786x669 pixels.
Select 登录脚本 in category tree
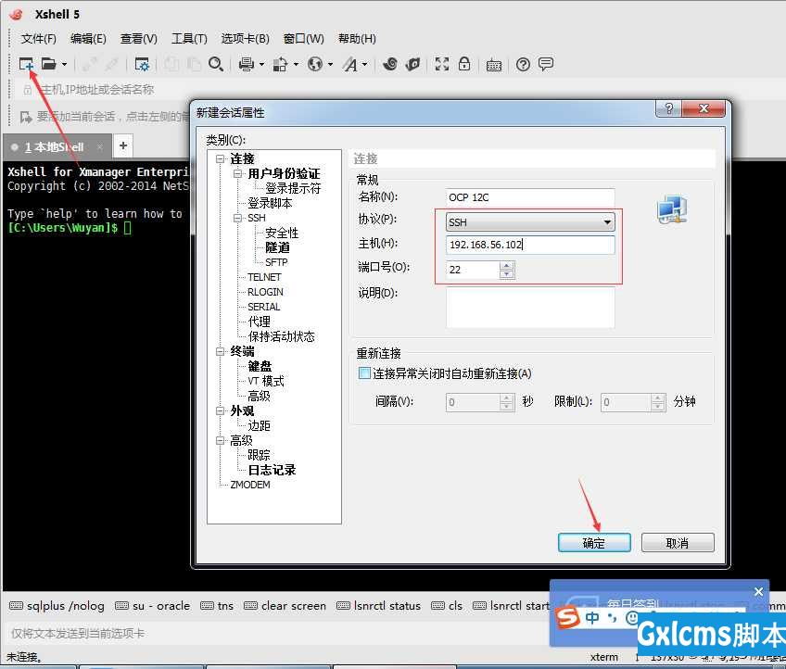(x=270, y=203)
